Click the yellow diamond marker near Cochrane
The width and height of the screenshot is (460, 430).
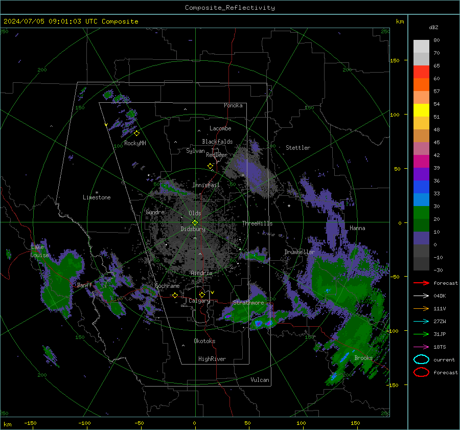coord(175,295)
